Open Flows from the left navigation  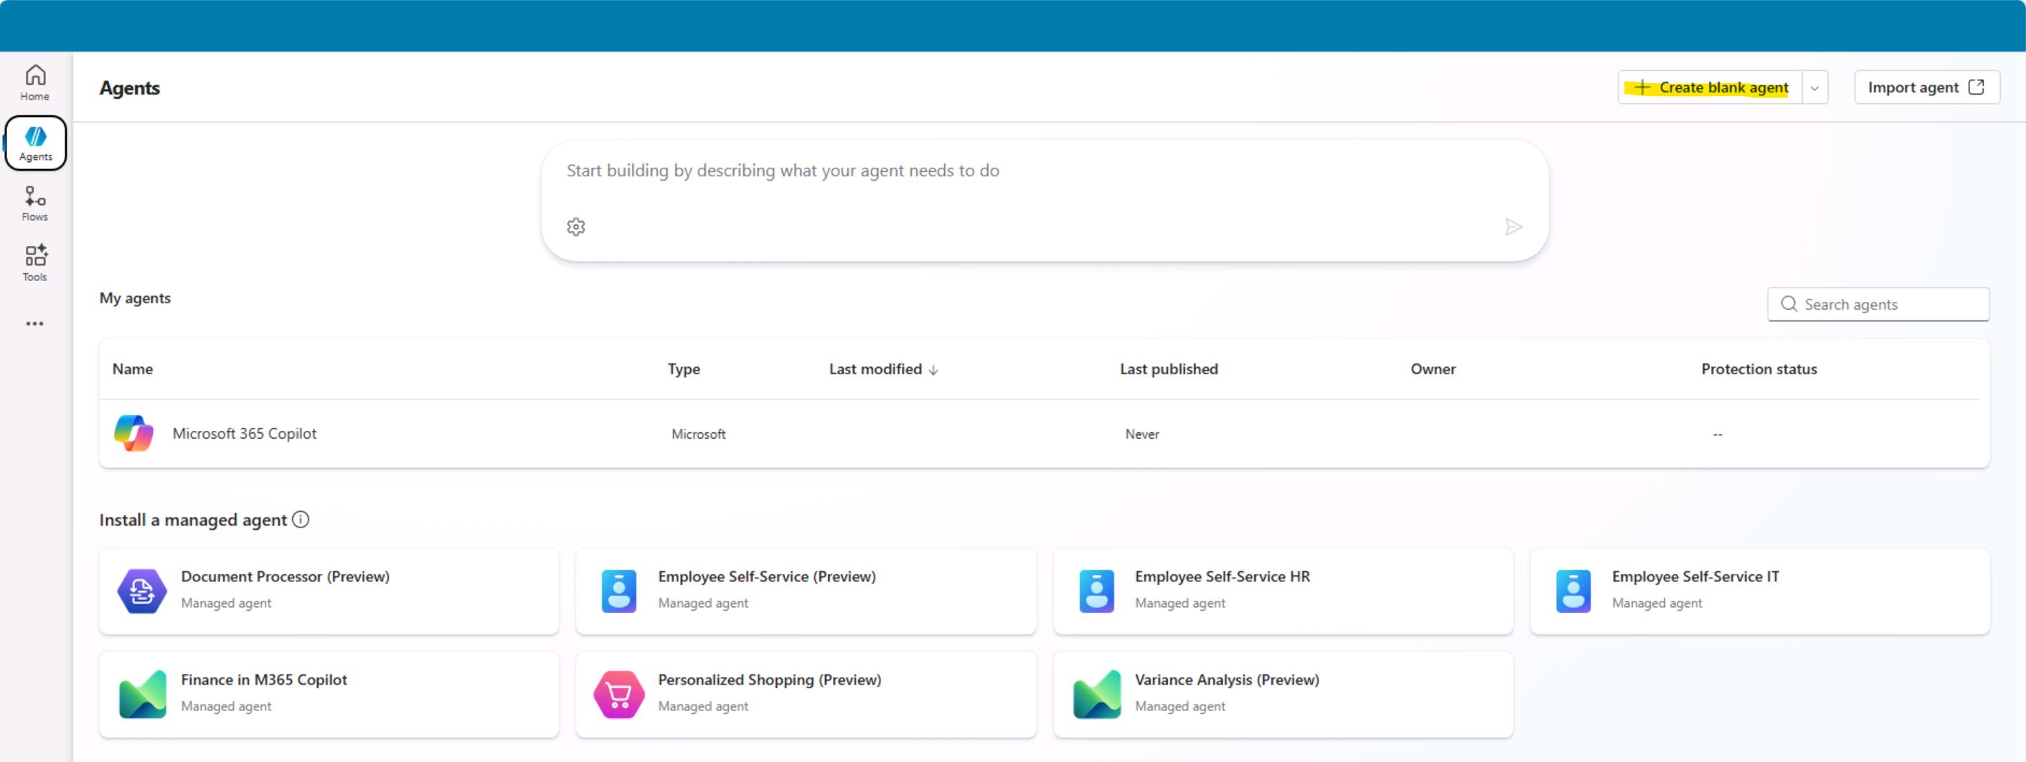pyautogui.click(x=34, y=204)
